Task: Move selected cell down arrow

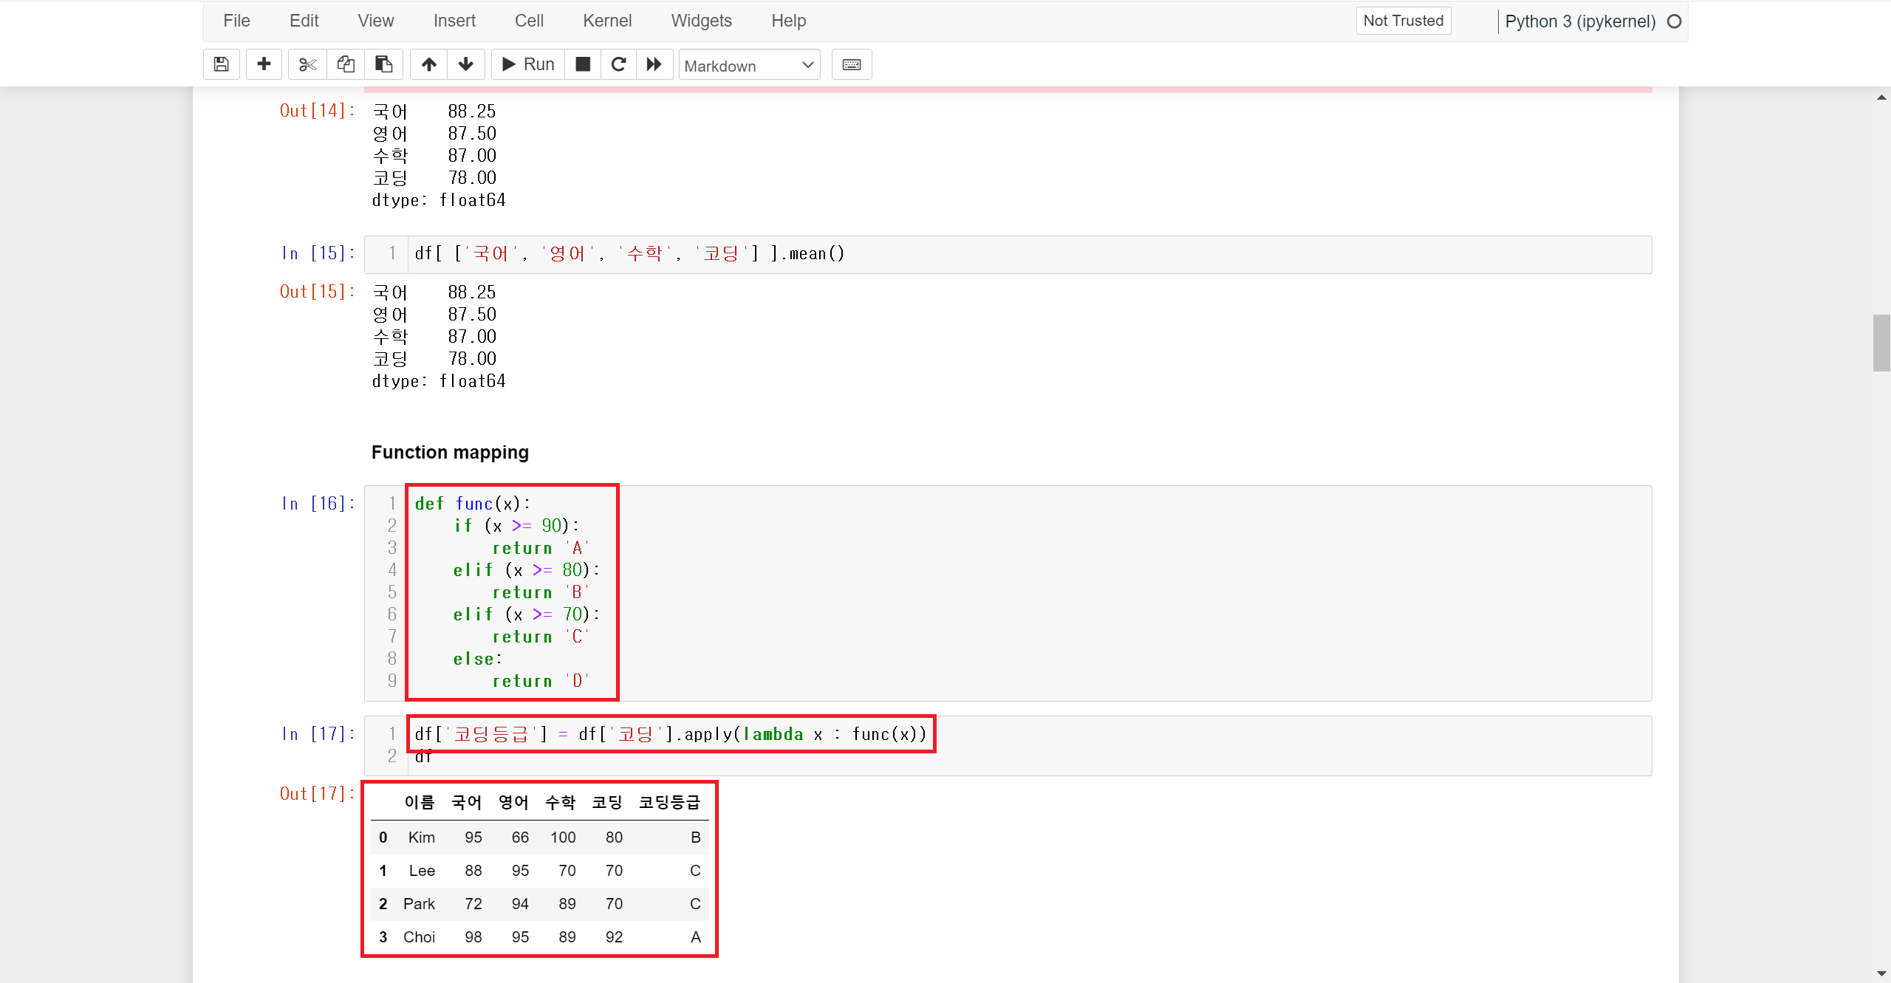Action: 466,64
